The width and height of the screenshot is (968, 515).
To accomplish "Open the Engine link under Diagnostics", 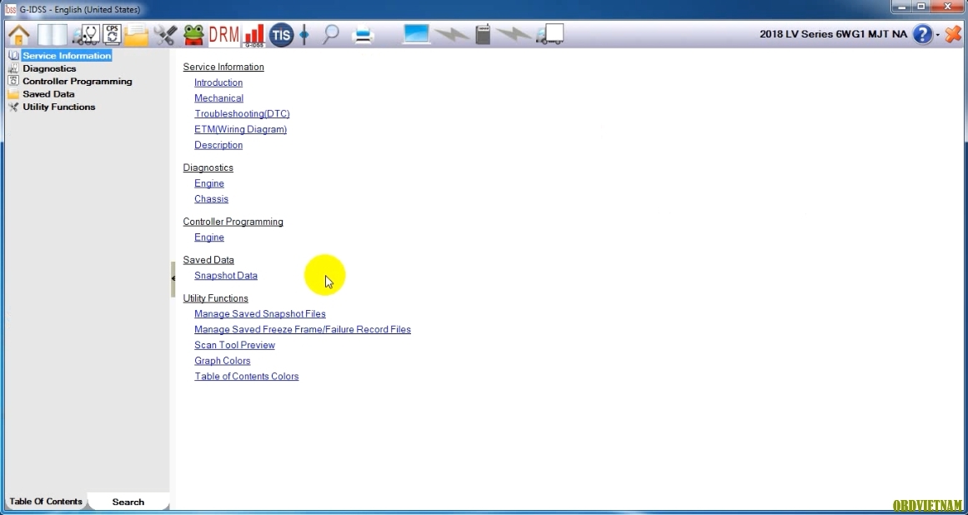I will (x=209, y=183).
